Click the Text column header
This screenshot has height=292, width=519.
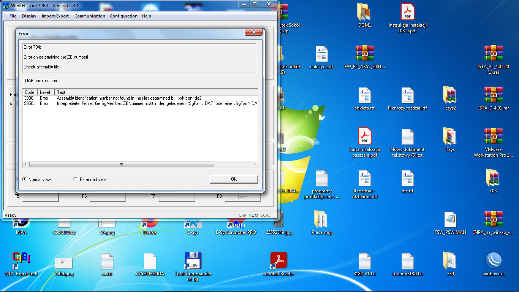click(156, 92)
